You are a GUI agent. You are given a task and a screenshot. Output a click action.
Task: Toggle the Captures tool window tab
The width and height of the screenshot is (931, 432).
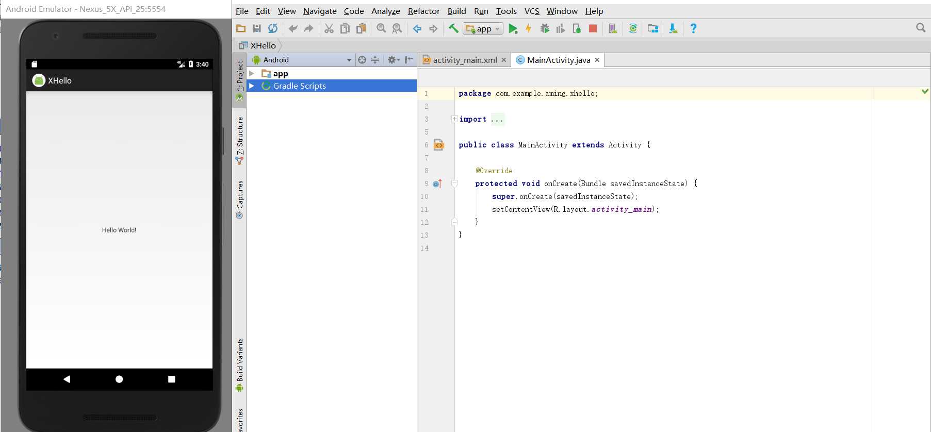(x=240, y=199)
